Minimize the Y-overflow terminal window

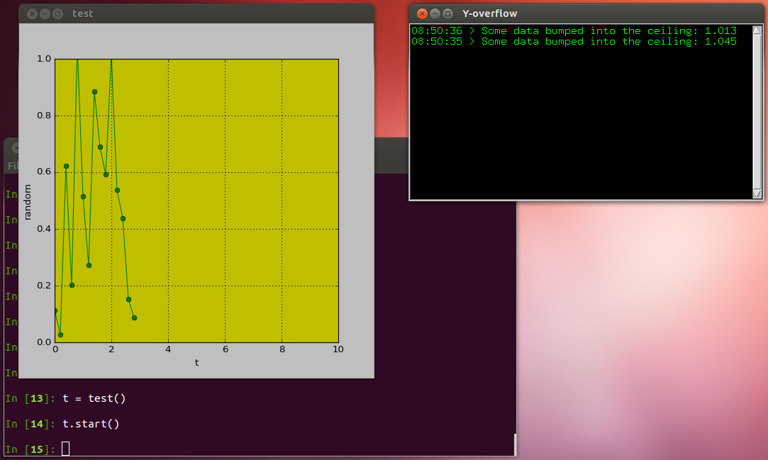[433, 13]
